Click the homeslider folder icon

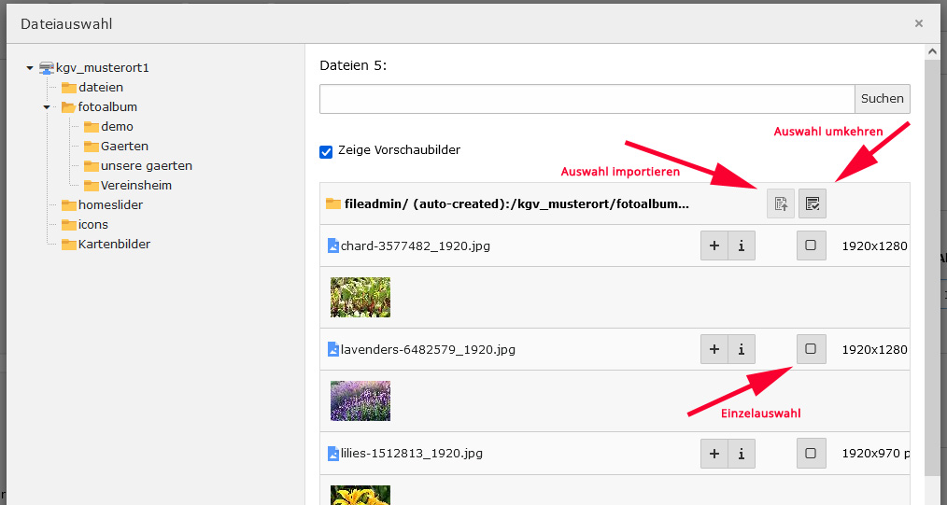(x=69, y=205)
